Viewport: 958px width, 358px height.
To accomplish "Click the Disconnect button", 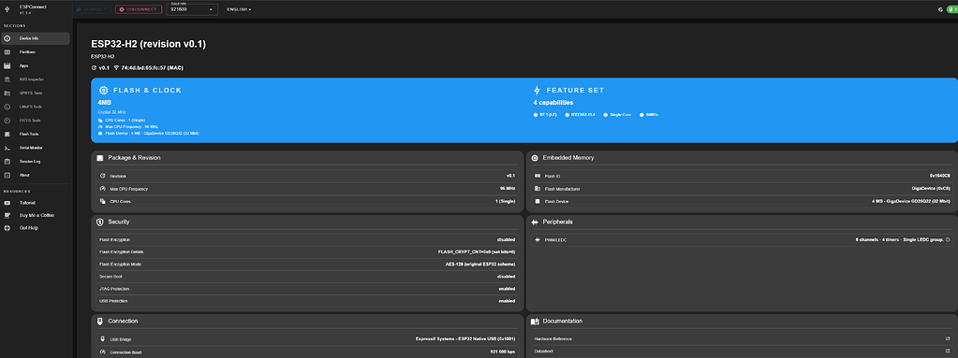I will coord(138,9).
